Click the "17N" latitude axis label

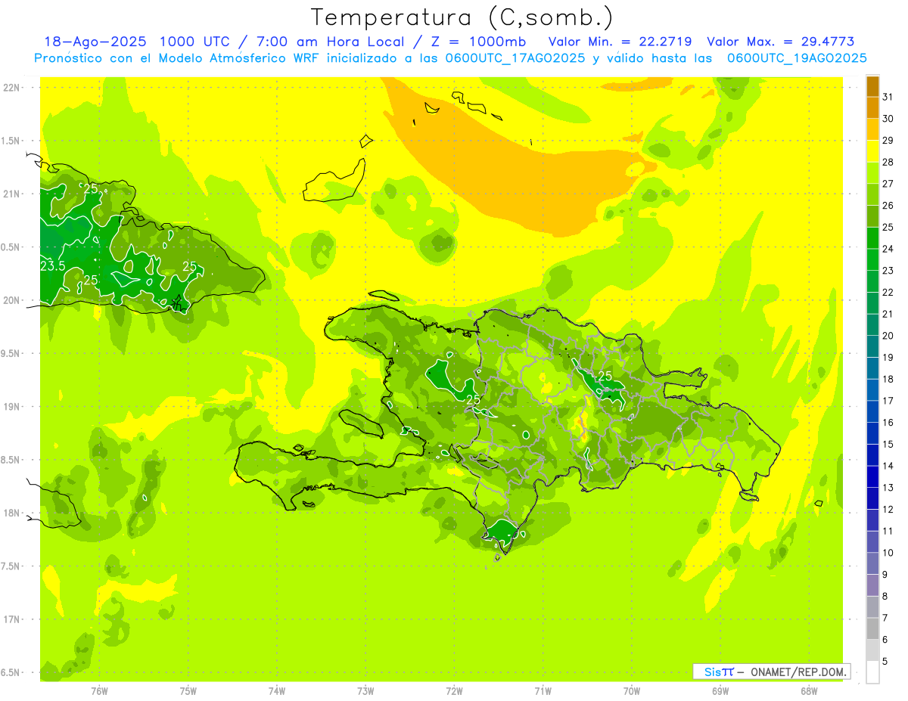point(11,619)
